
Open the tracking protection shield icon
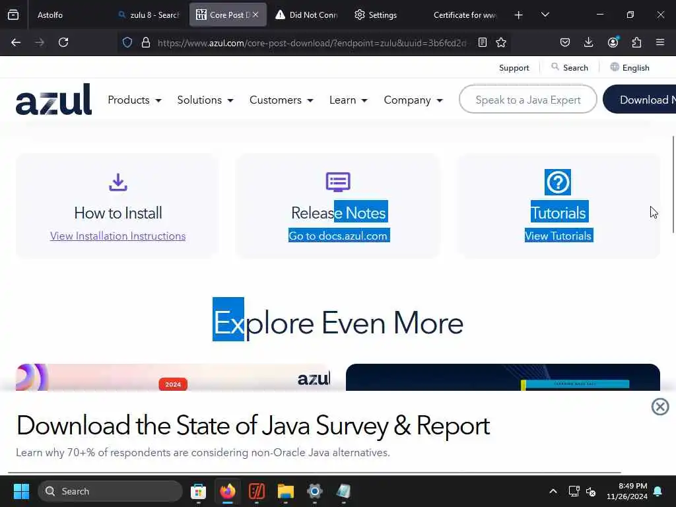click(127, 42)
